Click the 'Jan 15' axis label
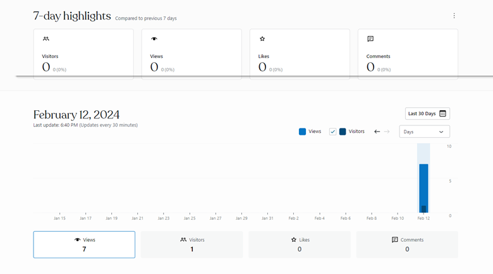Viewport: 493px width, 274px height. (x=59, y=218)
